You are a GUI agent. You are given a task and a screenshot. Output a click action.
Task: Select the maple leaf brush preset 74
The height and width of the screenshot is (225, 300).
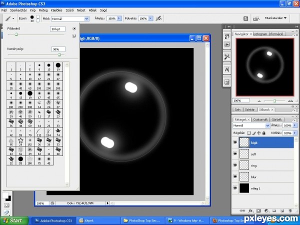click(x=58, y=132)
